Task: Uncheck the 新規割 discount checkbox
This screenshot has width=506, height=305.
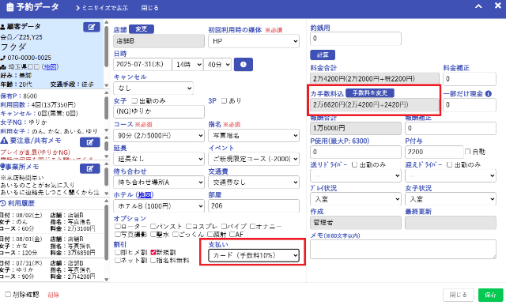Action: [153, 252]
